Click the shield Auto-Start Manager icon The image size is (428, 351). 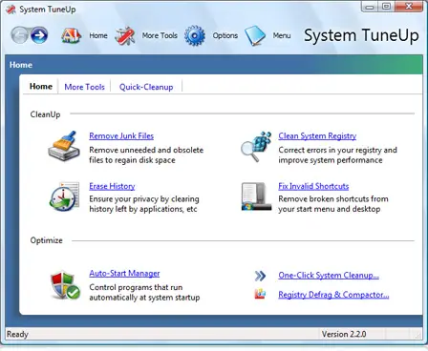click(x=65, y=284)
